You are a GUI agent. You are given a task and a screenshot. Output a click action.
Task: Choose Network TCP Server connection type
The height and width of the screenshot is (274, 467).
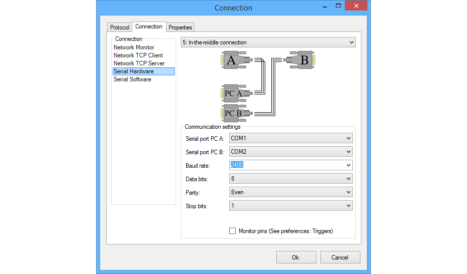139,63
